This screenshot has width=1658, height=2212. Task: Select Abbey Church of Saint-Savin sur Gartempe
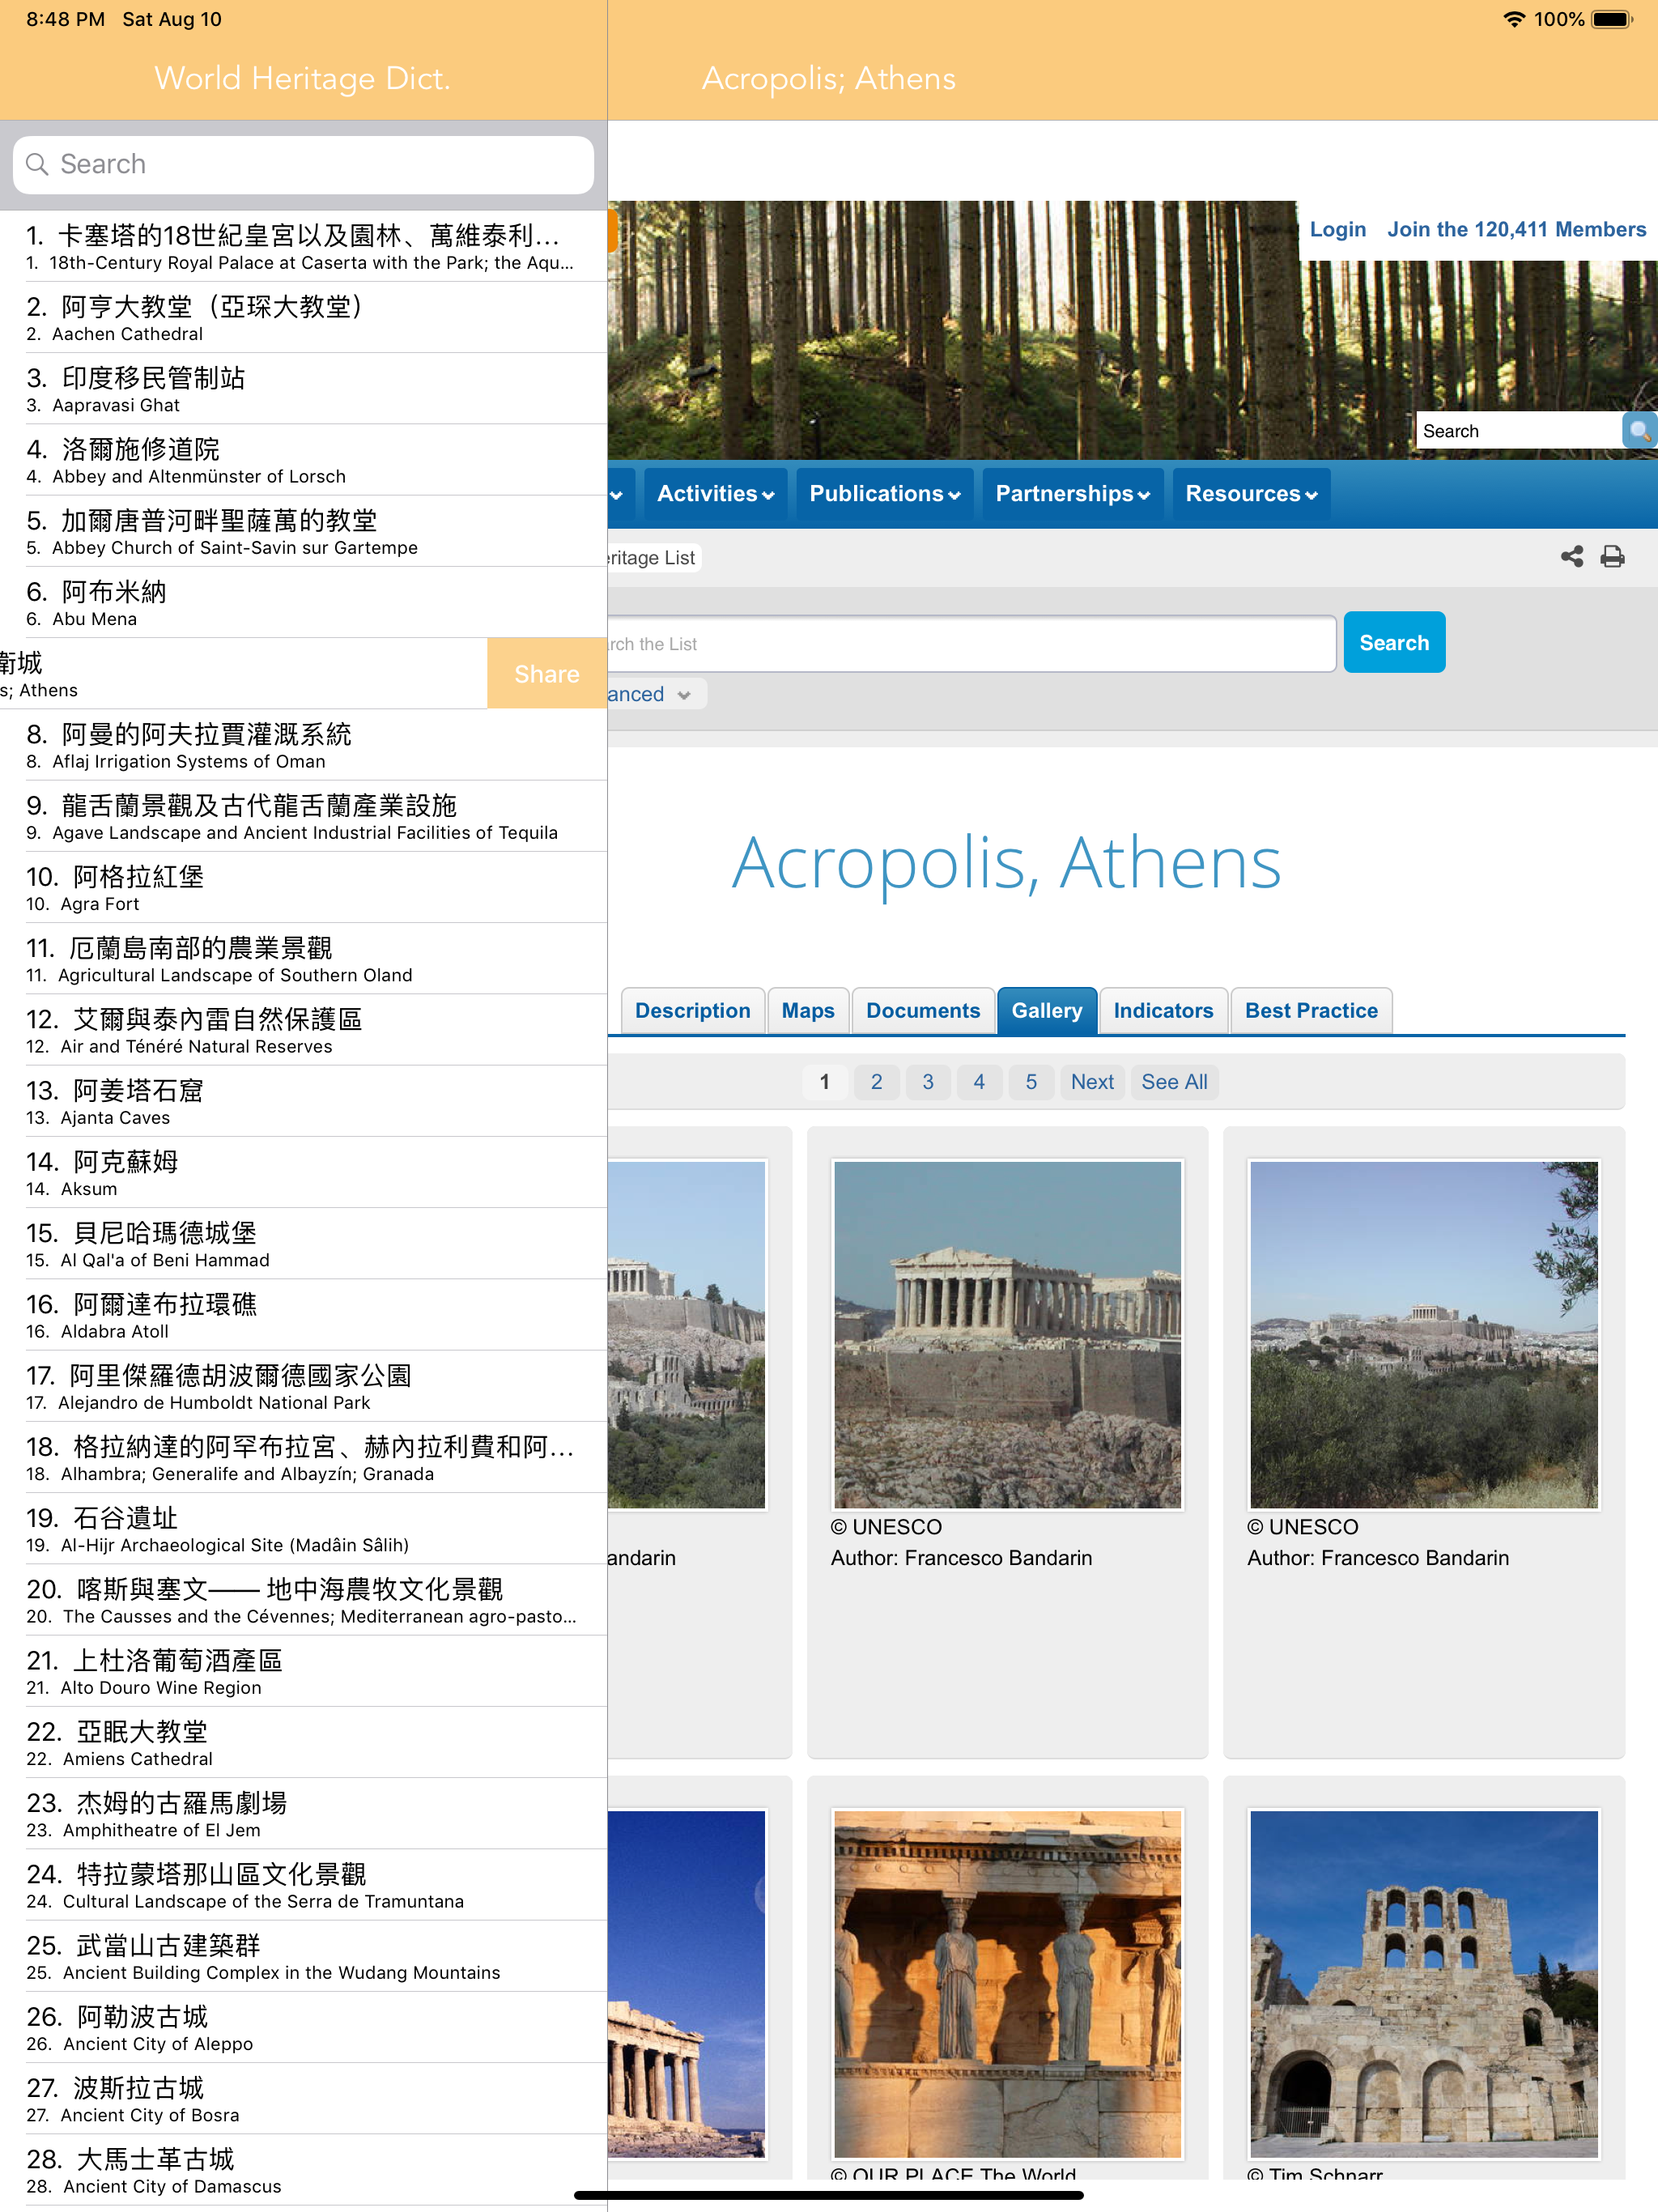[303, 531]
